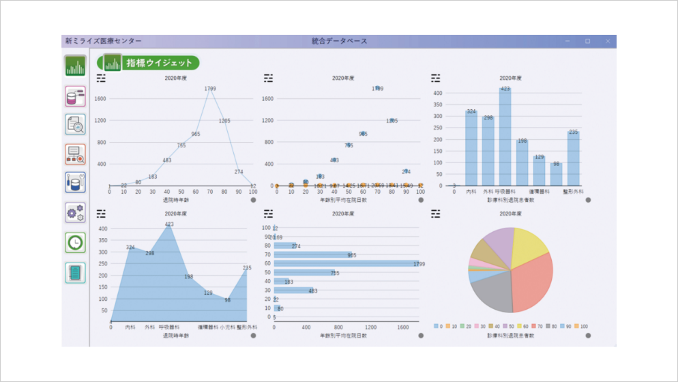Click the orange monitor diagram sidebar icon
This screenshot has width=678, height=382.
click(75, 154)
